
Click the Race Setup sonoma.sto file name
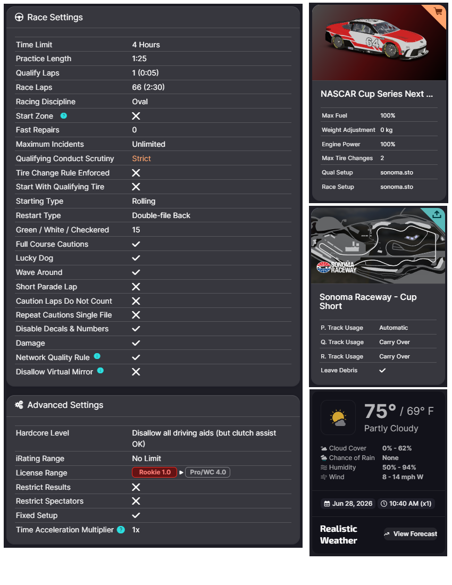[397, 187]
